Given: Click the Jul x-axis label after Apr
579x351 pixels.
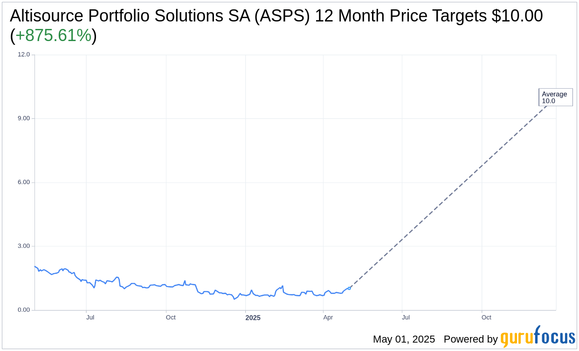Looking at the screenshot, I should tap(406, 317).
